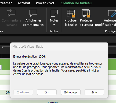The image size is (116, 103).
Task: Click the Mutzig cell text
Action: point(53,102)
